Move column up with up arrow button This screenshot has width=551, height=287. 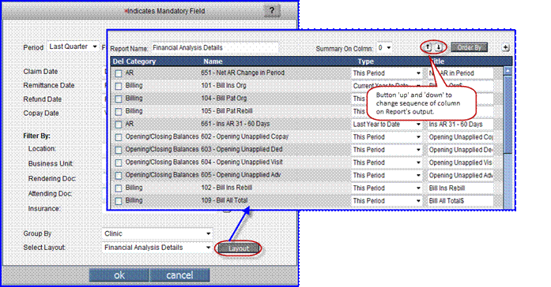tap(428, 47)
